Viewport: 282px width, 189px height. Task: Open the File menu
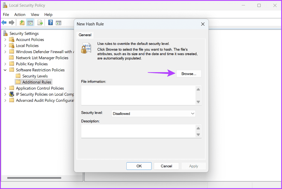[6, 15]
